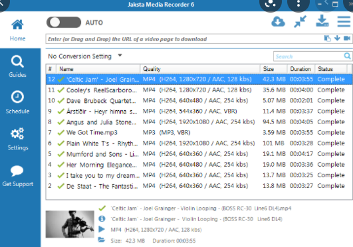Open the Get Support chat section
The width and height of the screenshot is (353, 247).
(x=17, y=176)
